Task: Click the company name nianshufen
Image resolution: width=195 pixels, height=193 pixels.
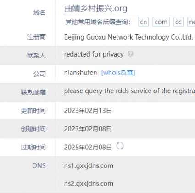Action: (80, 73)
